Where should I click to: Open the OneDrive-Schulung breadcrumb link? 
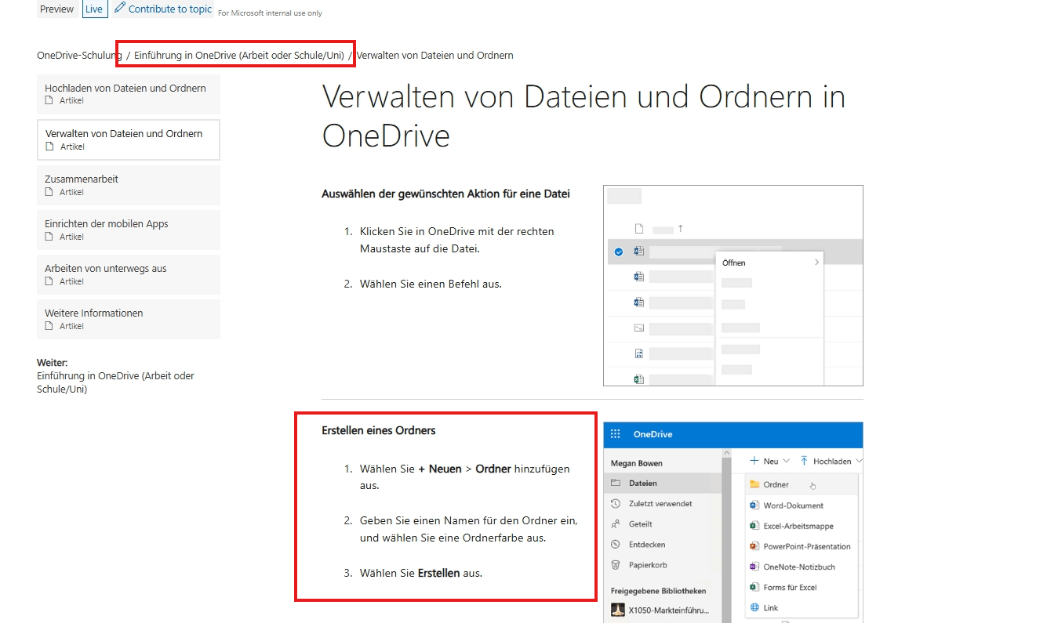click(79, 55)
